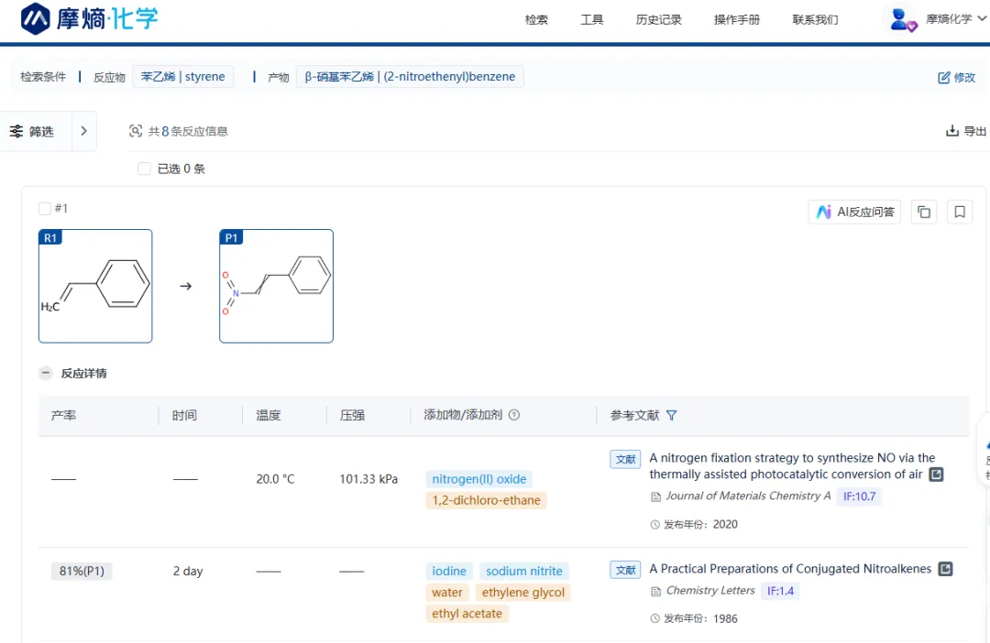Tick the 已选 select-all checkbox
990x643 pixels.
tap(144, 169)
